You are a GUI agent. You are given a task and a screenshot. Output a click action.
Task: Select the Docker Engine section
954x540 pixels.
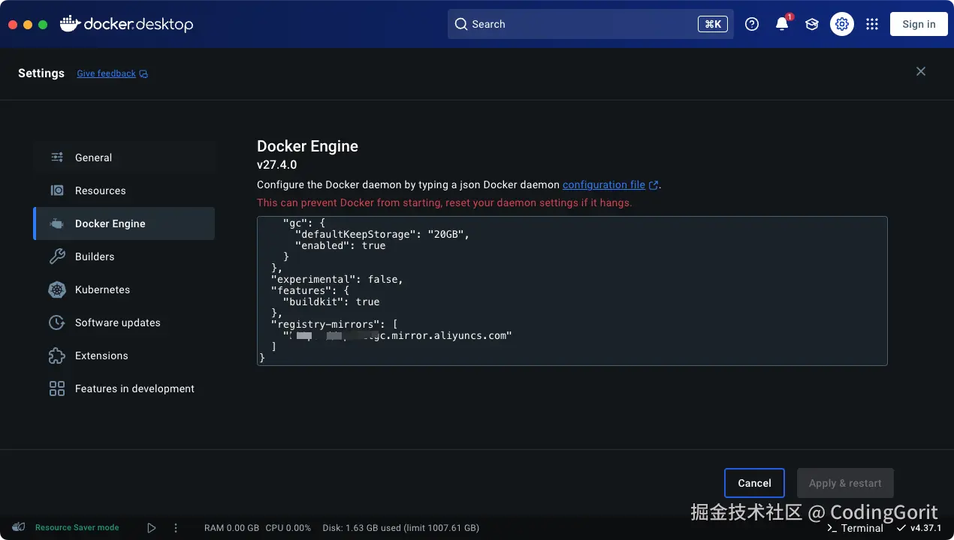124,223
